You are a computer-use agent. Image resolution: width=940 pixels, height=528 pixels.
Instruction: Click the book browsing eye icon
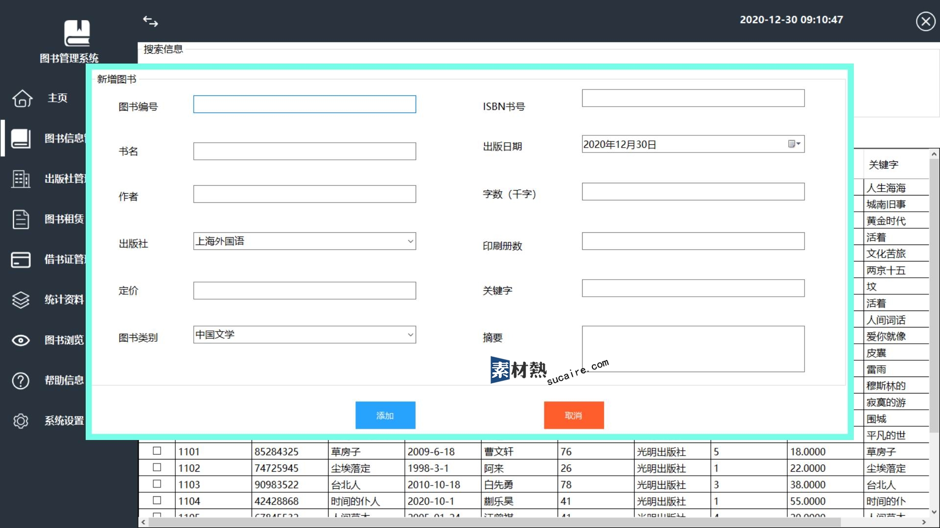(21, 340)
